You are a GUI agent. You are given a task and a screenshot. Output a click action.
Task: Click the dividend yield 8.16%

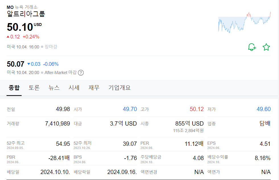tap(263, 158)
